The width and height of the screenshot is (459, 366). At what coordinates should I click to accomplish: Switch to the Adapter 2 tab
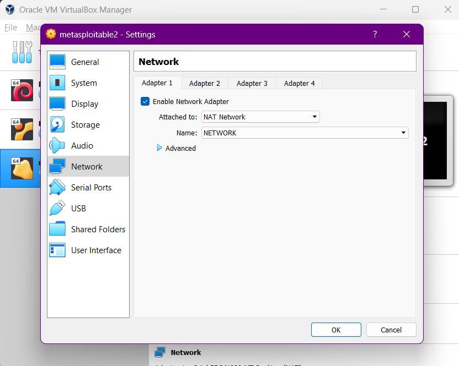coord(204,84)
